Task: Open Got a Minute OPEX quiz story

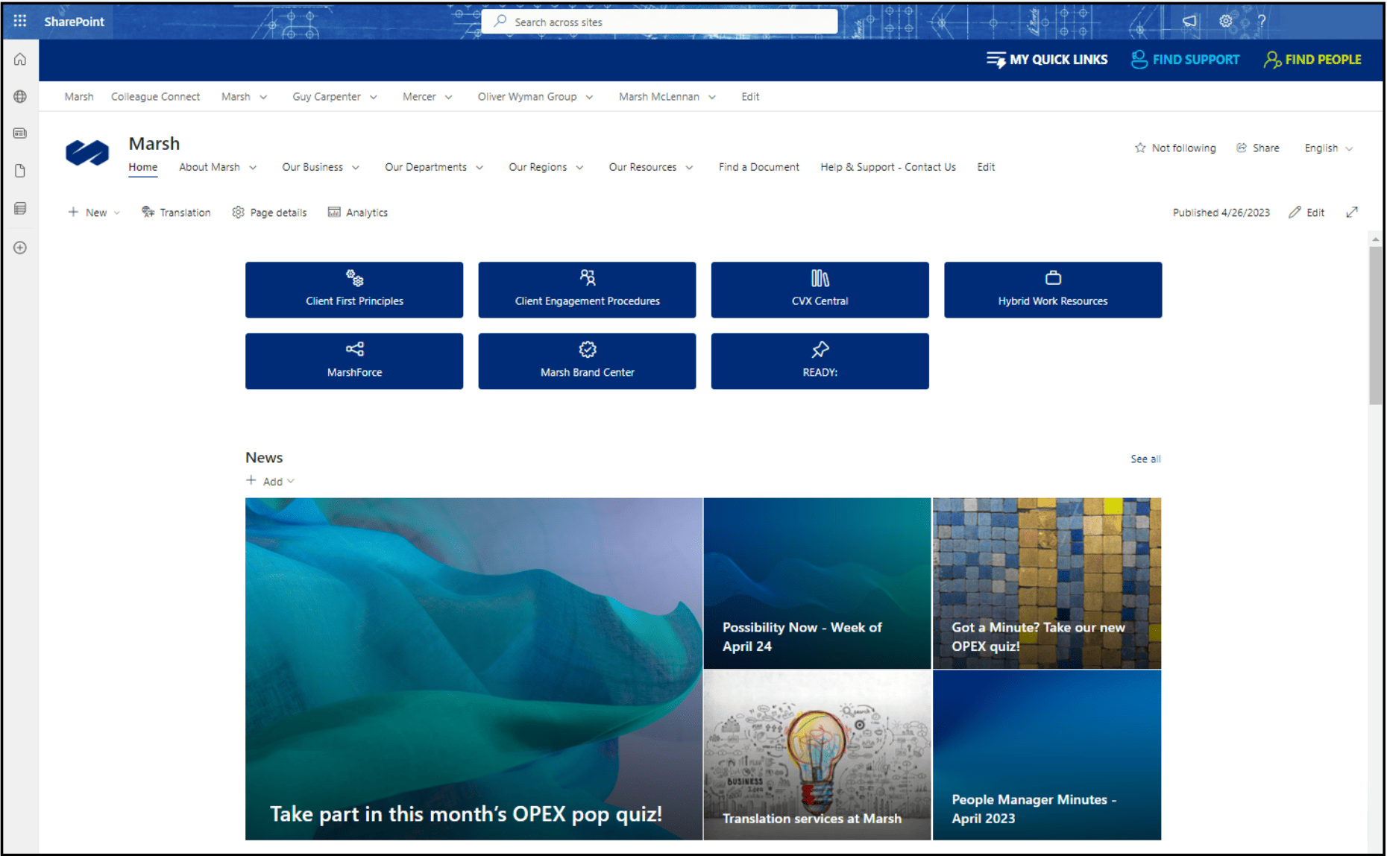Action: tap(1047, 583)
